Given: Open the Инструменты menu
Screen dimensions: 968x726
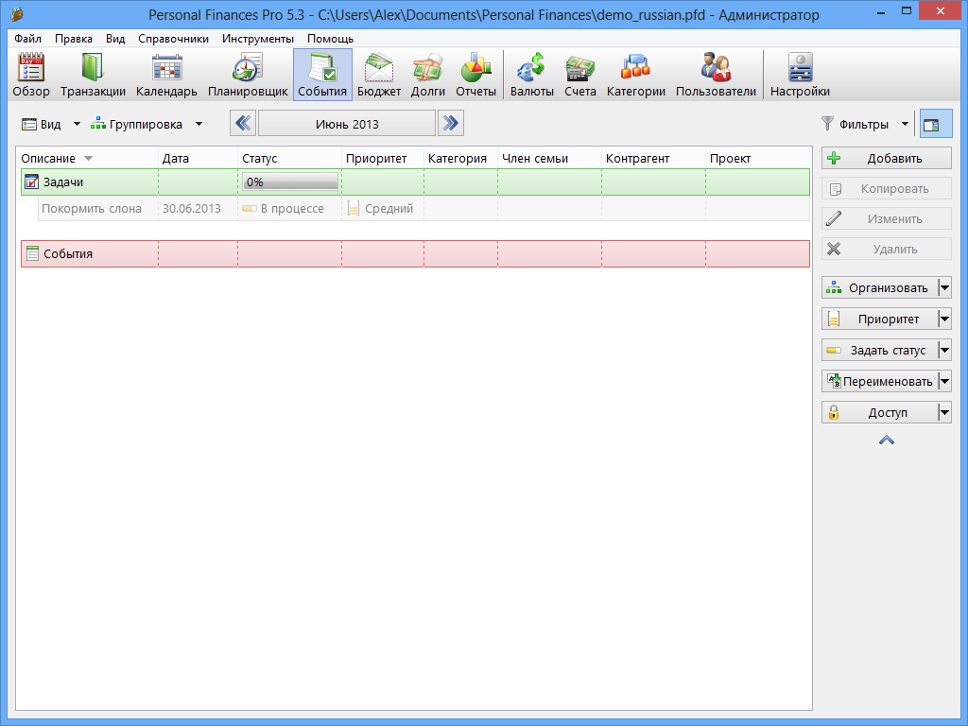Looking at the screenshot, I should click(258, 39).
